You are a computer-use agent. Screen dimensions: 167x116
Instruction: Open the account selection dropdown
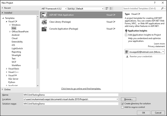coord(145,52)
